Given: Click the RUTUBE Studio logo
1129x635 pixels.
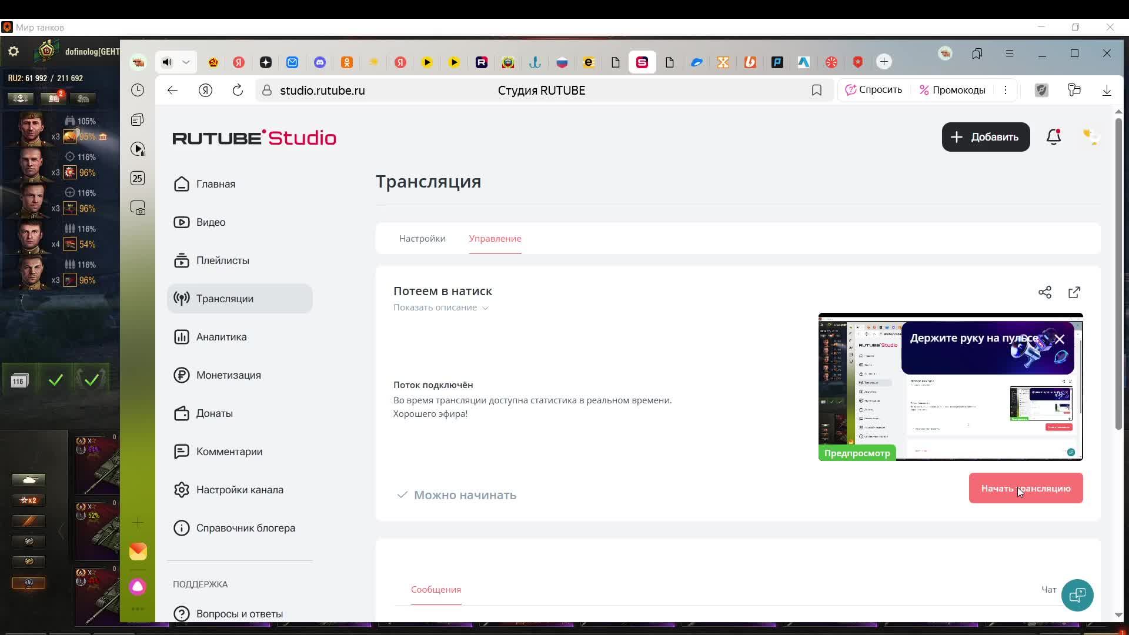Looking at the screenshot, I should (255, 138).
